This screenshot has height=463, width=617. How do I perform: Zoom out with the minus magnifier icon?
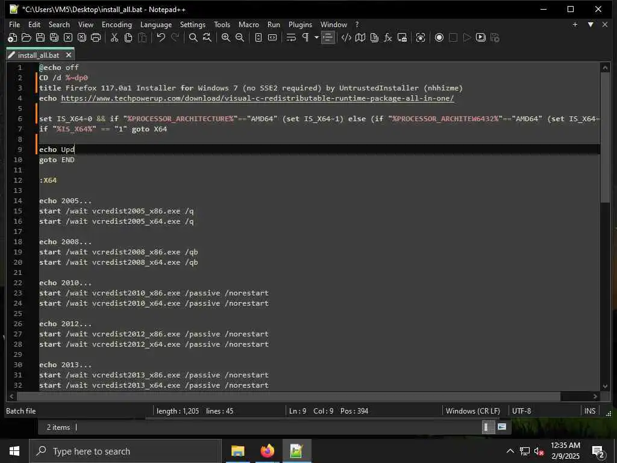coord(240,38)
